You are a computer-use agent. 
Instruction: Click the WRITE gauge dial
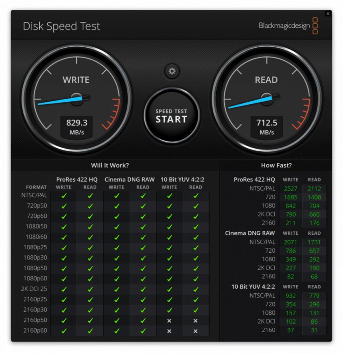pos(76,99)
